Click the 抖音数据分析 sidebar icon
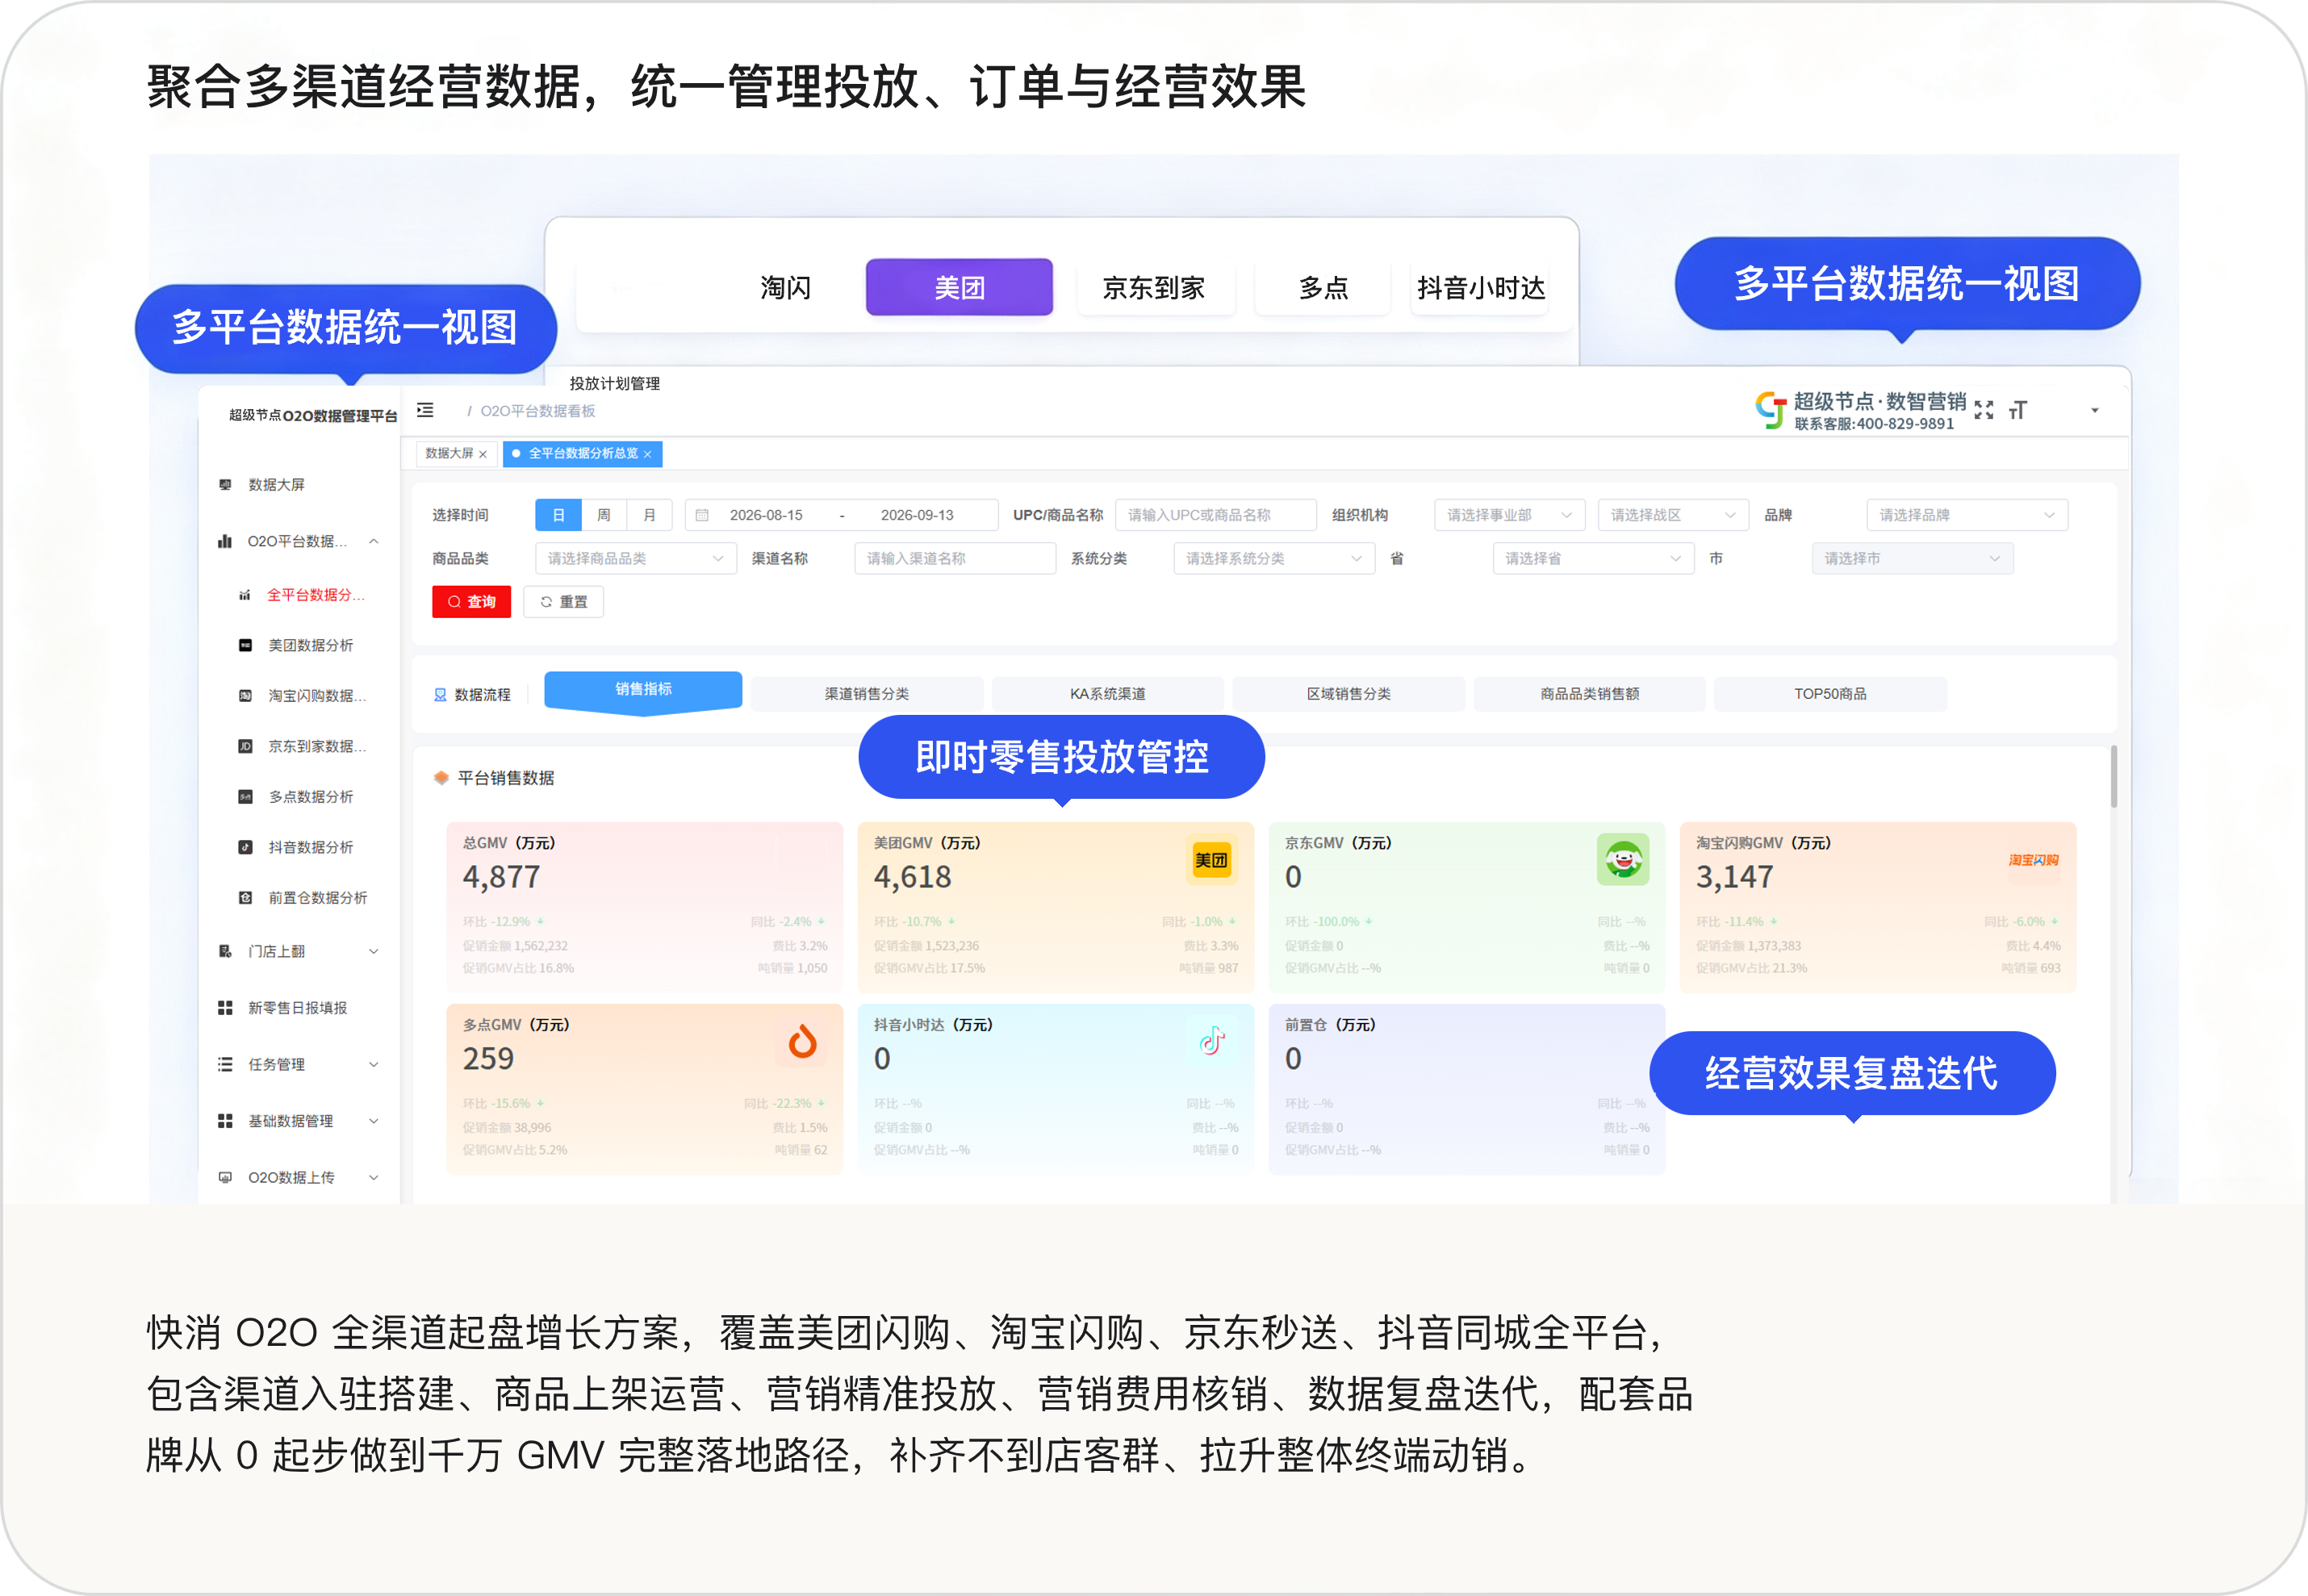Viewport: 2308px width, 1596px height. click(x=245, y=847)
